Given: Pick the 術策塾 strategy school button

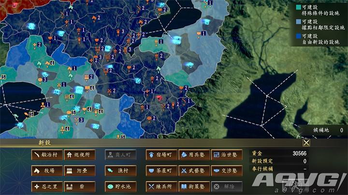Looking at the screenshot, I should coord(194,187).
